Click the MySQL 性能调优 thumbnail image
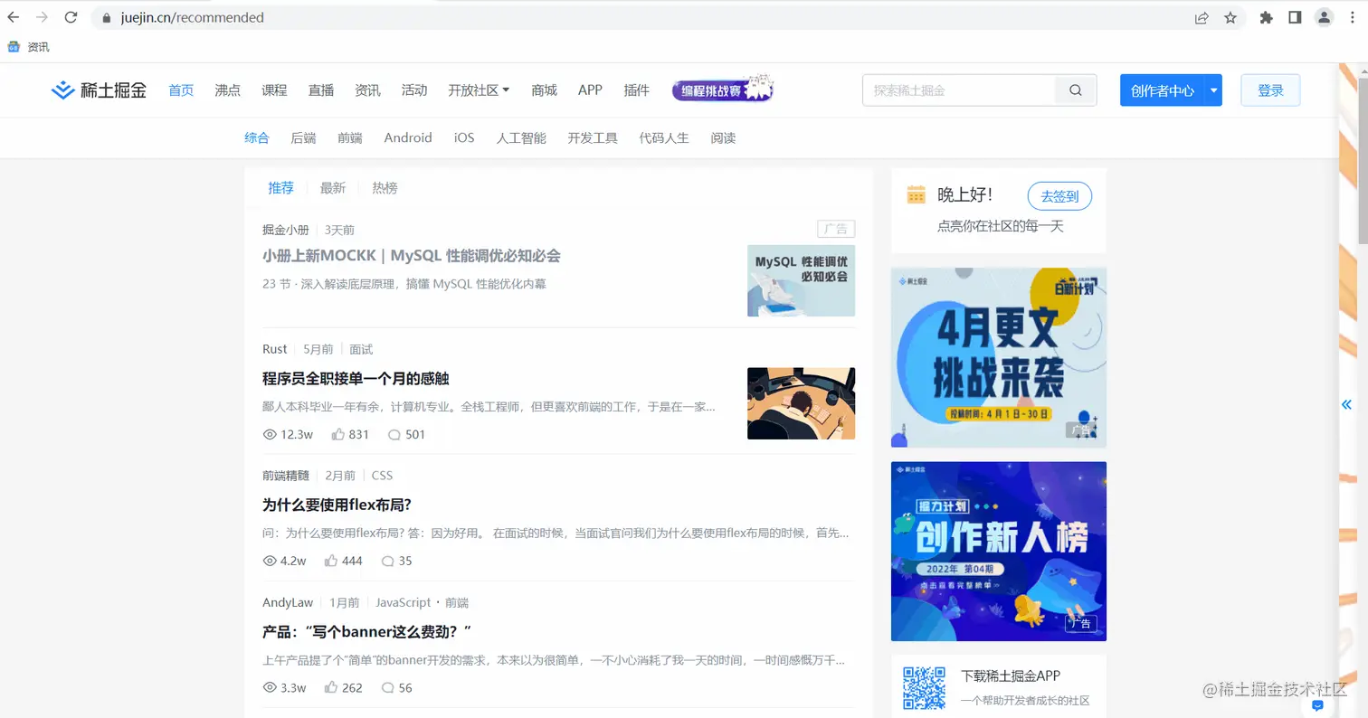 (801, 280)
